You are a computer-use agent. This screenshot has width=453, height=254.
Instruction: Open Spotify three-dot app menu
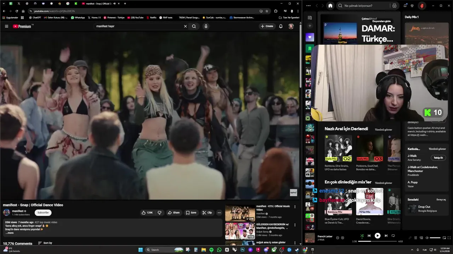(309, 6)
